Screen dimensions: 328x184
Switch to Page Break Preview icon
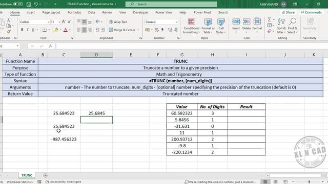tap(285, 182)
